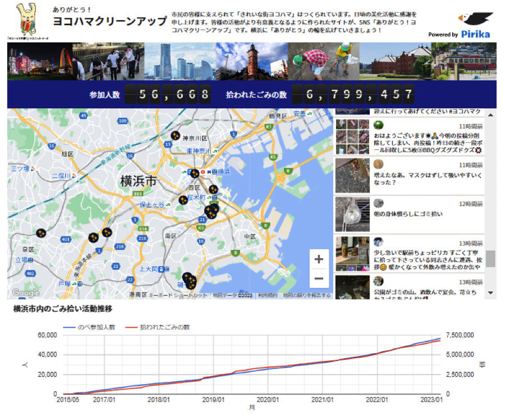The width and height of the screenshot is (506, 420).
Task: Click the user avatar on 増えたなあ post
Action: (x=378, y=164)
